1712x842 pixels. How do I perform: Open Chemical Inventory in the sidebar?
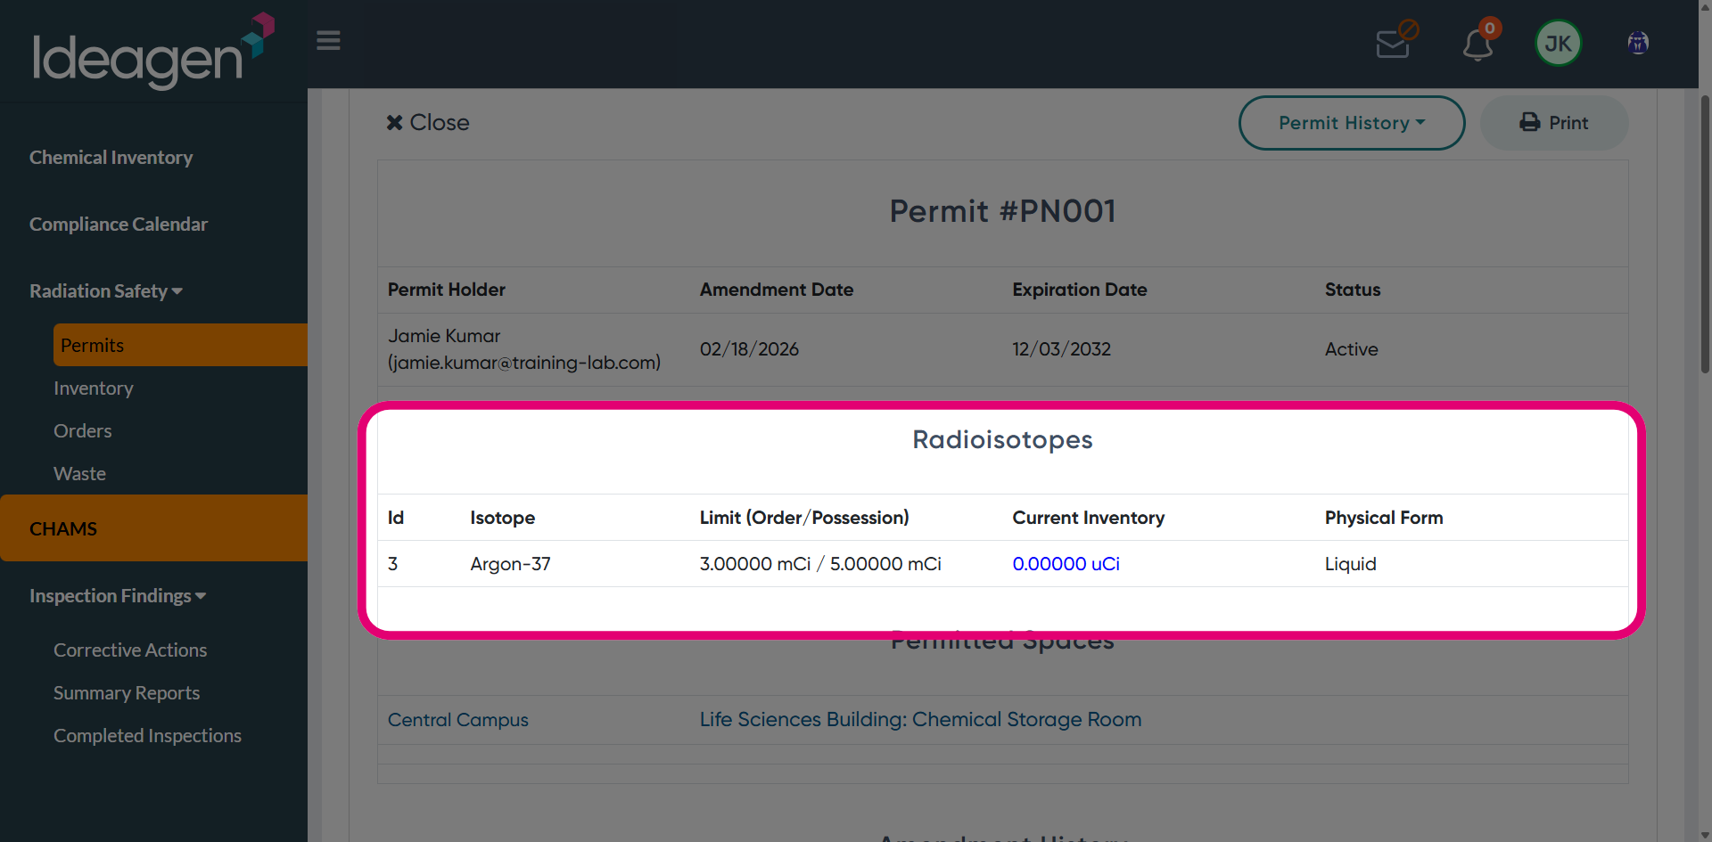click(x=111, y=158)
